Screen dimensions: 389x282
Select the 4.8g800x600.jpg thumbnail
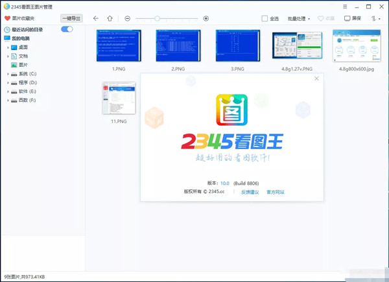pos(357,45)
